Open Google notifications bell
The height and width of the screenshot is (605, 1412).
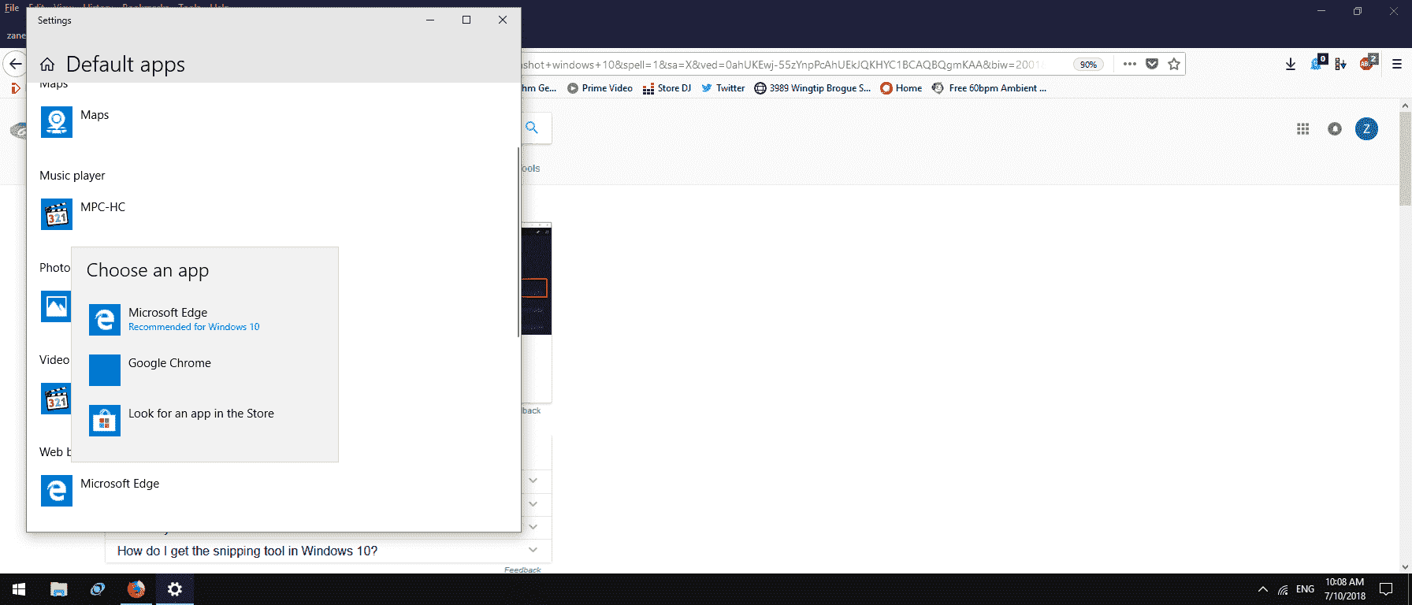click(x=1335, y=128)
